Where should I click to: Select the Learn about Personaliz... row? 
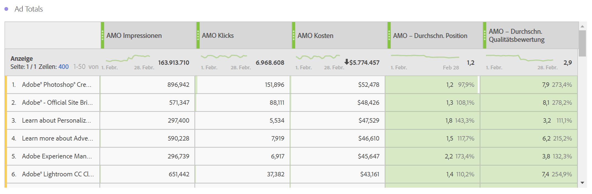tap(56, 120)
